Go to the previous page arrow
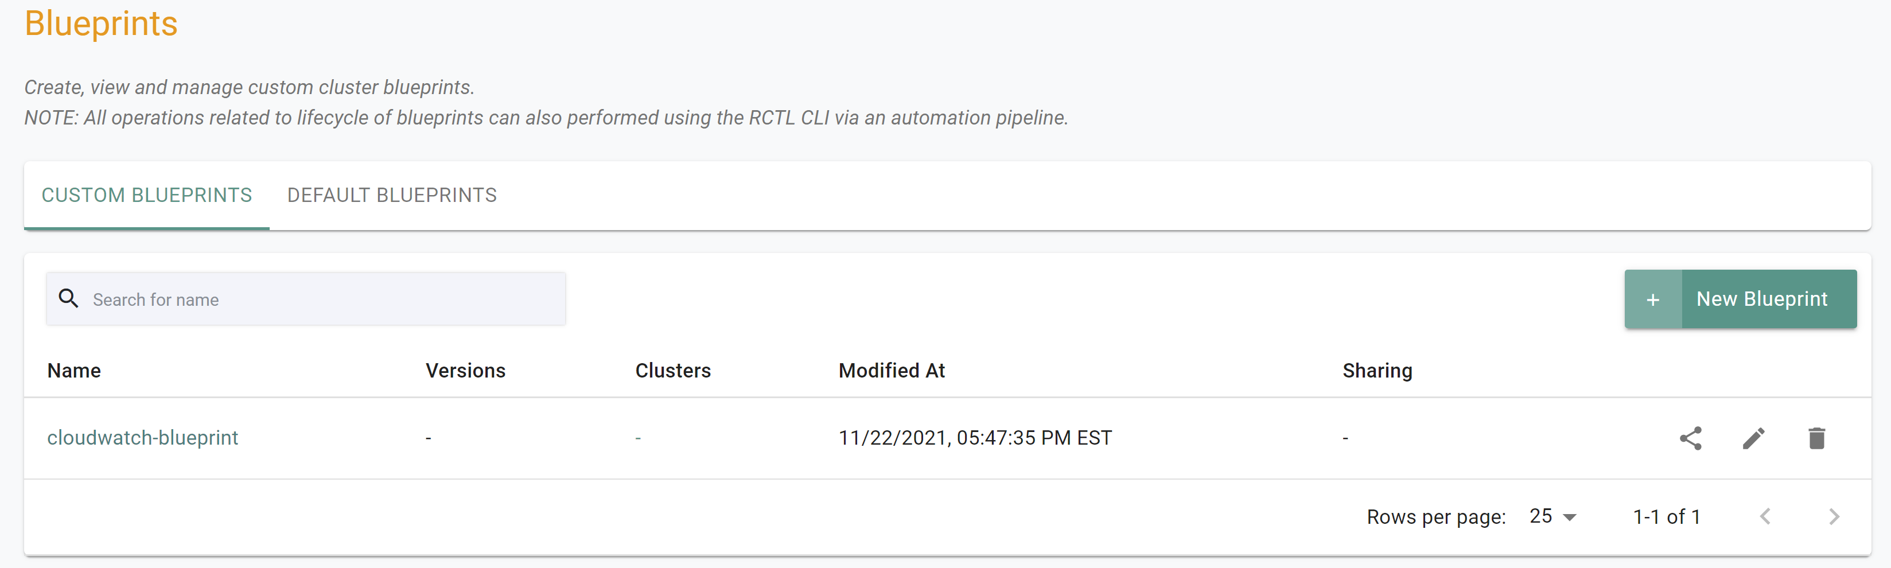 click(1765, 516)
